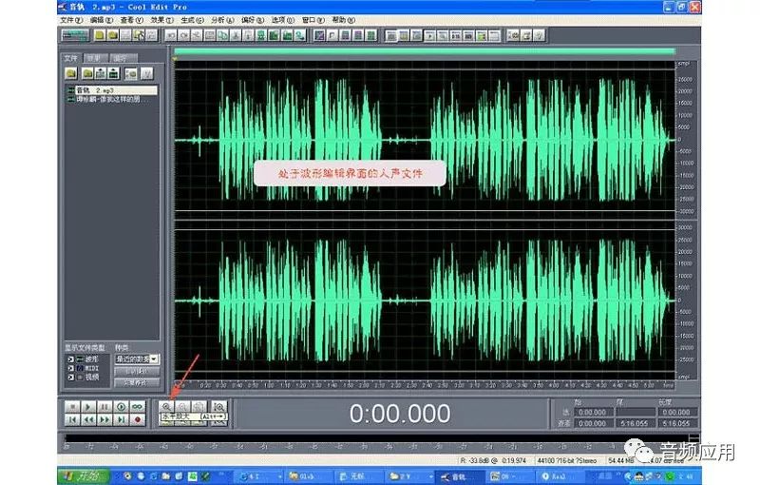The width and height of the screenshot is (760, 485).
Task: Click the horizontal Zoom Out magnifier icon
Action: point(182,406)
